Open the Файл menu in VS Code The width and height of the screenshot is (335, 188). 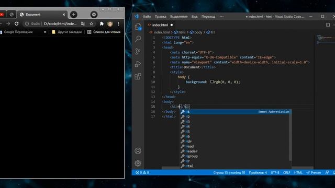coord(147,16)
